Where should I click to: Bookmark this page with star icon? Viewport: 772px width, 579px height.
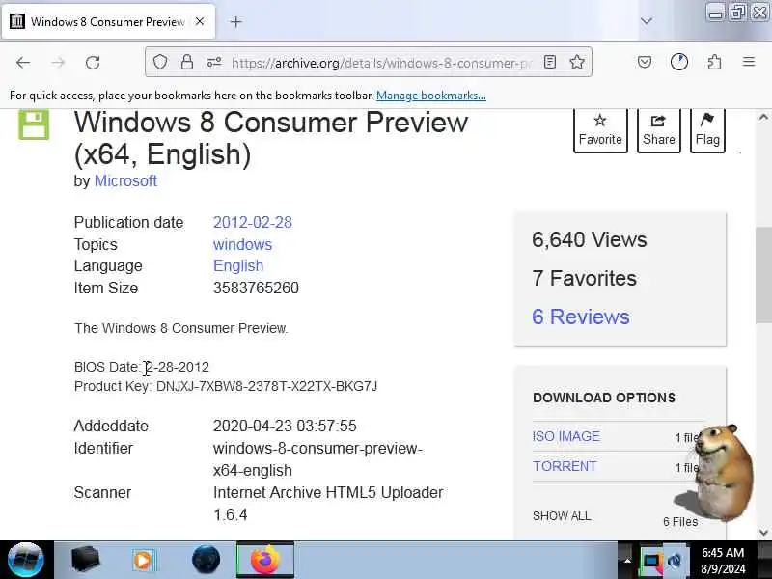[x=577, y=62]
